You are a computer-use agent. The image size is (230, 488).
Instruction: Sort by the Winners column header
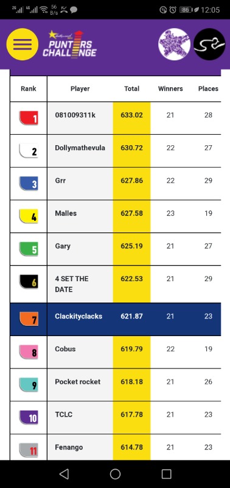pos(170,88)
